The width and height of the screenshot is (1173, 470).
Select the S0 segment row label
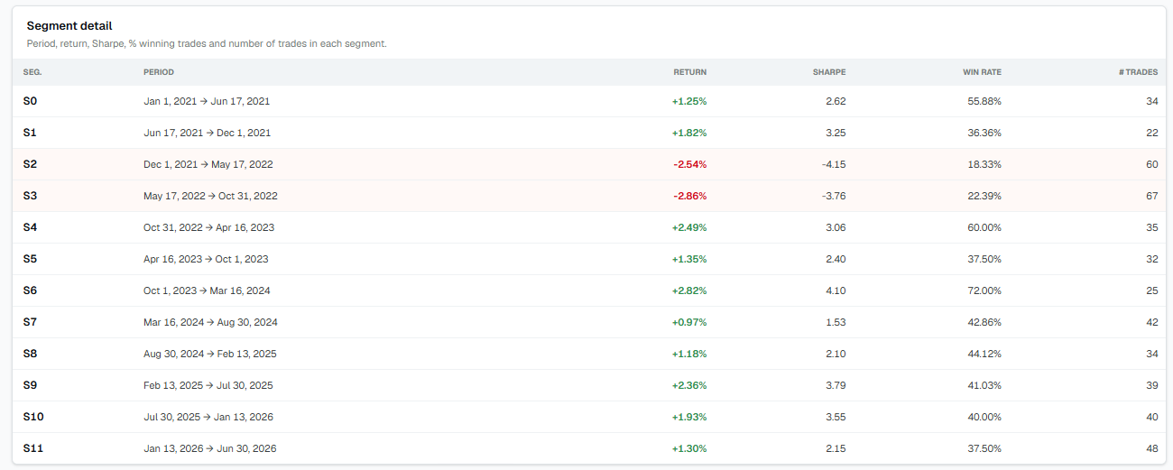point(30,101)
